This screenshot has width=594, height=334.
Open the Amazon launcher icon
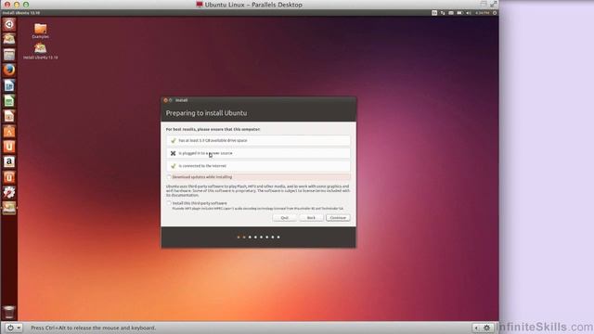pyautogui.click(x=9, y=161)
